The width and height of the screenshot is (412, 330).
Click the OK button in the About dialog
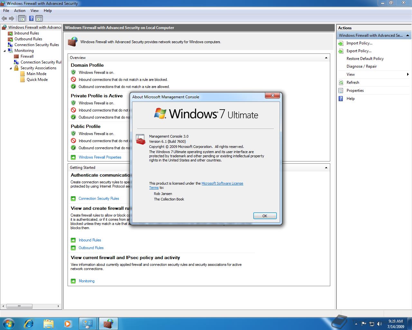coord(265,216)
